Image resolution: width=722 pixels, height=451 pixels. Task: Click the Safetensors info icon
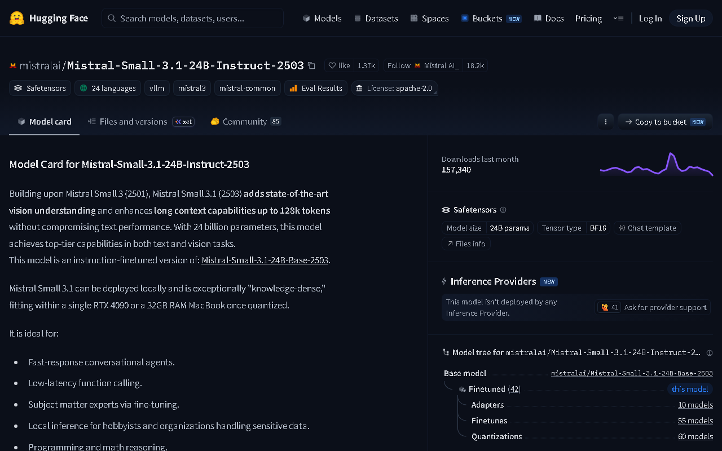pyautogui.click(x=503, y=210)
